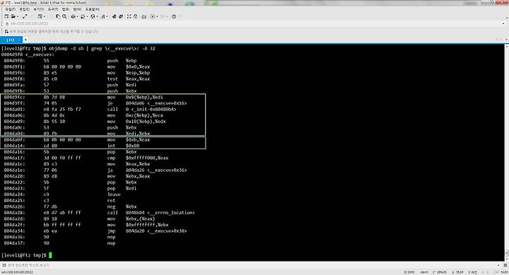Click the Copy toolbar icon
Screen dimensions: 509x275
coord(58,16)
